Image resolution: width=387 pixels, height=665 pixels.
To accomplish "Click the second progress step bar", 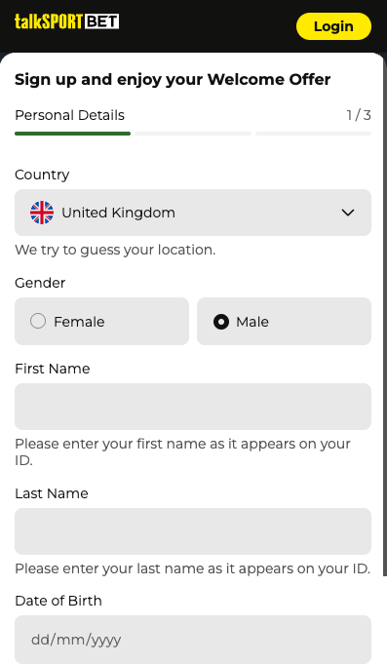I will (193, 134).
